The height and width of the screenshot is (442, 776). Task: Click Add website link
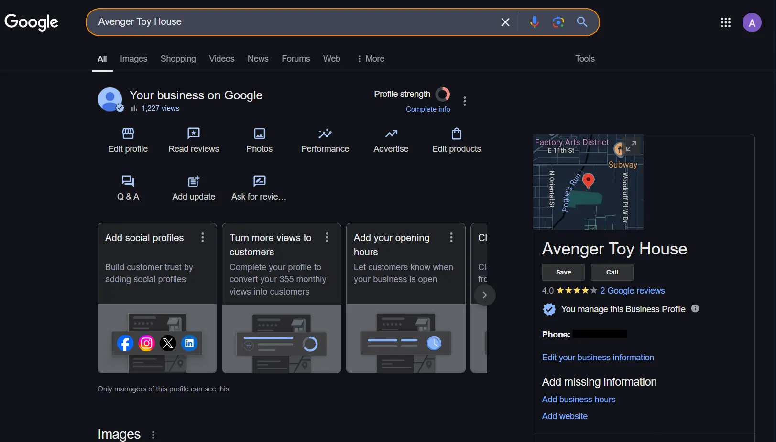click(x=565, y=416)
